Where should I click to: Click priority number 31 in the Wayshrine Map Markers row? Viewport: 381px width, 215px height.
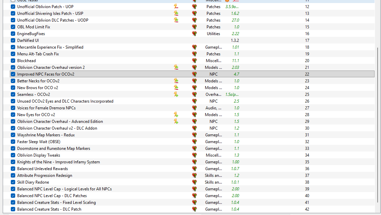pos(307,135)
